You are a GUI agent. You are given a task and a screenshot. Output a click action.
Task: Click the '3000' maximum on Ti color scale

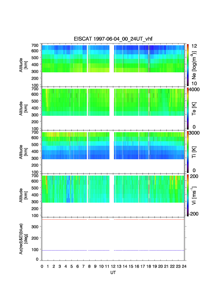194,133
